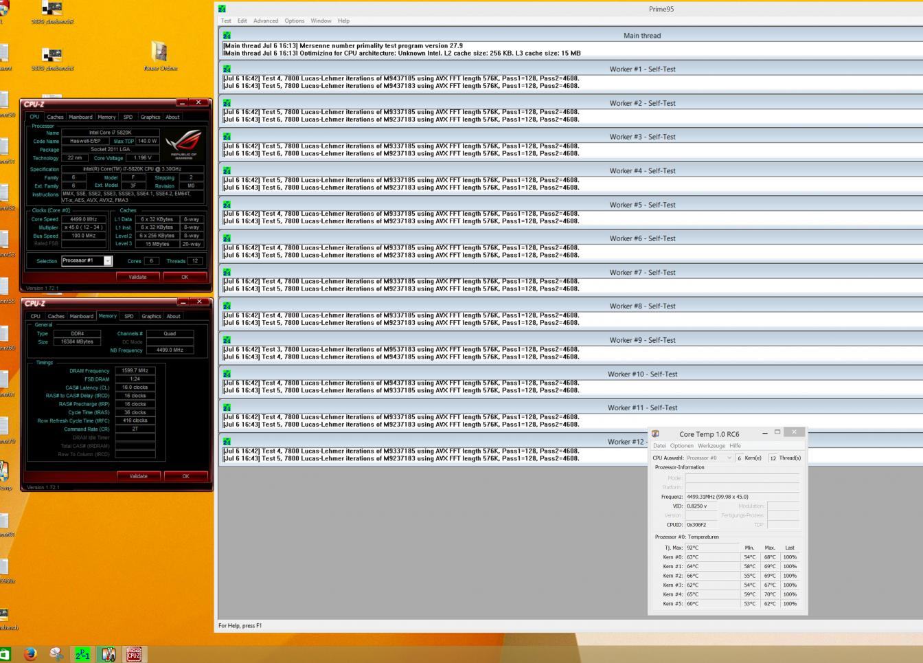Open About tab in upper CPU-Z window

(172, 117)
